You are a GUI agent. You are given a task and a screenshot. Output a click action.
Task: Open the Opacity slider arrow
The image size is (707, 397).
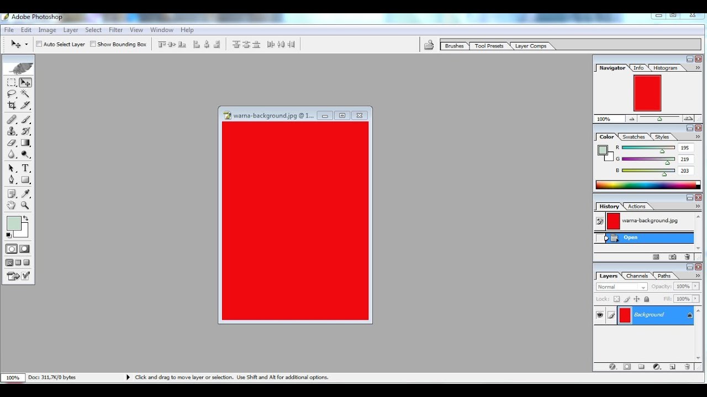(x=694, y=287)
